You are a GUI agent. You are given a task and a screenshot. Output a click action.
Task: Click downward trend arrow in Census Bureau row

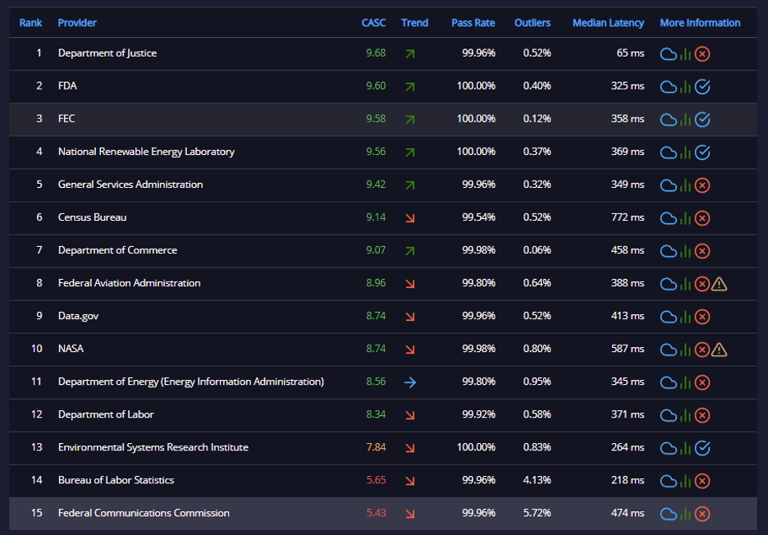pos(410,218)
